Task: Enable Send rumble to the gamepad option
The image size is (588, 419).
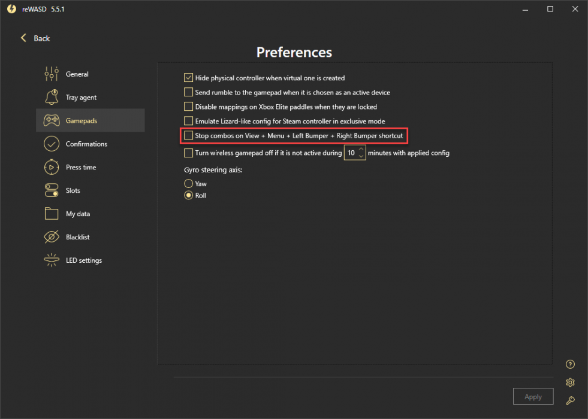Action: click(x=188, y=92)
